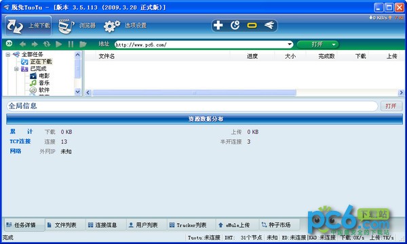Click the navigation back arrow
The image size is (407, 244).
pyautogui.click(x=22, y=44)
